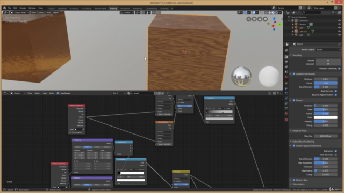Viewport: 344px width, 193px height.
Task: Click the Bloom Radius slider
Action: [x=326, y=114]
